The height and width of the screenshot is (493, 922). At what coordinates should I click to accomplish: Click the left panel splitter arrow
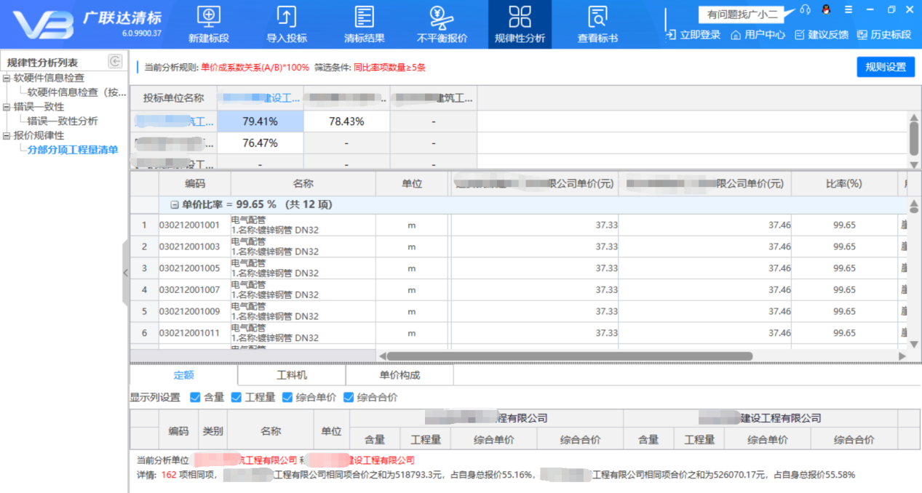pos(125,273)
